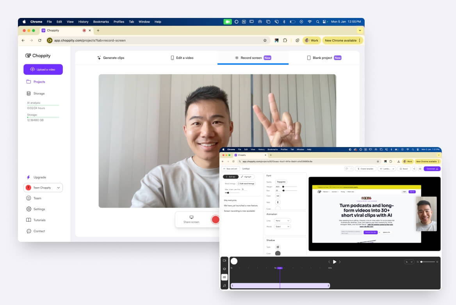Click the Download button in editor
The width and height of the screenshot is (456, 305).
tap(432, 169)
